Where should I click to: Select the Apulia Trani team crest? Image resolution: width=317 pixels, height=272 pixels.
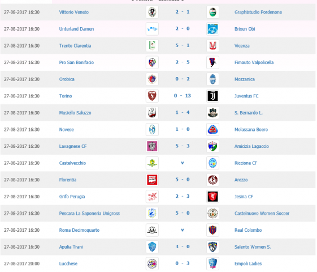click(152, 247)
